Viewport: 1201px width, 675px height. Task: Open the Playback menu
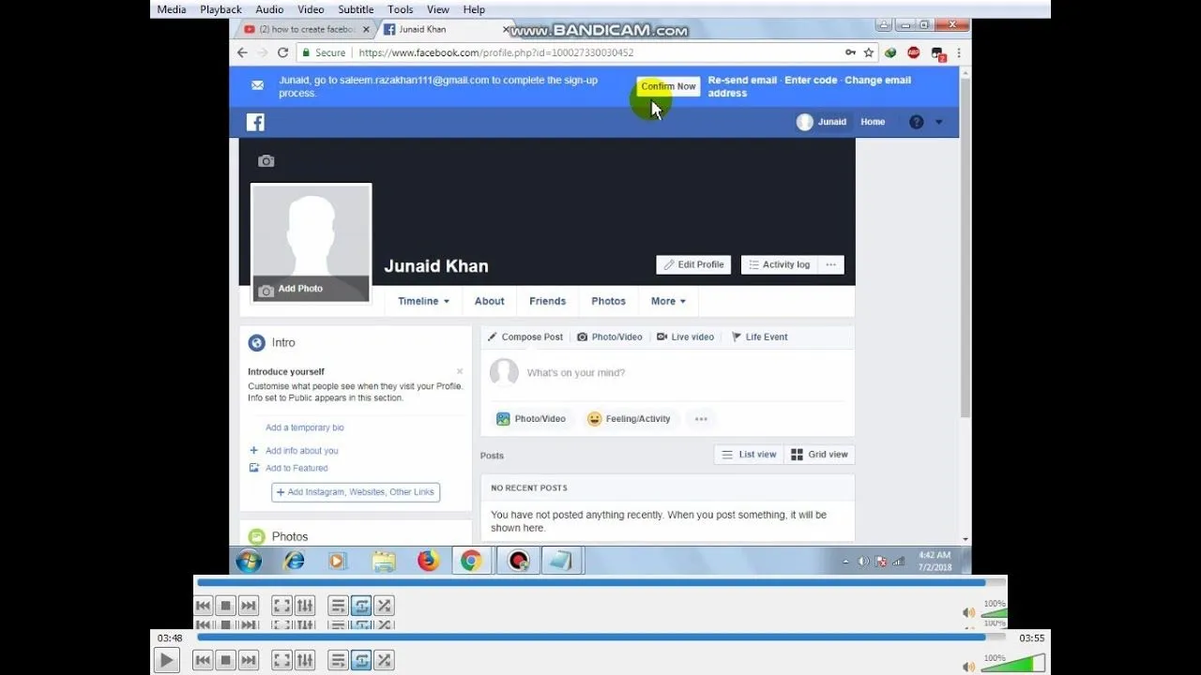pyautogui.click(x=220, y=9)
